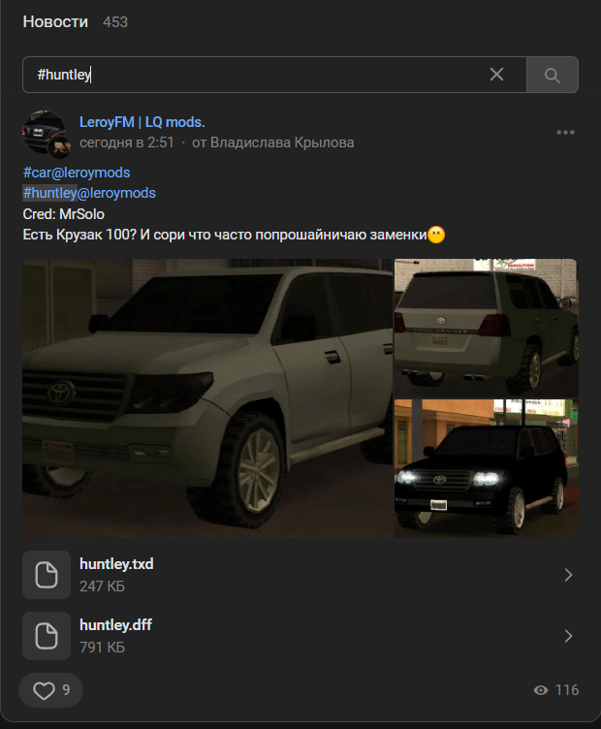Click the huntley.txd file icon
601x729 pixels.
47,575
